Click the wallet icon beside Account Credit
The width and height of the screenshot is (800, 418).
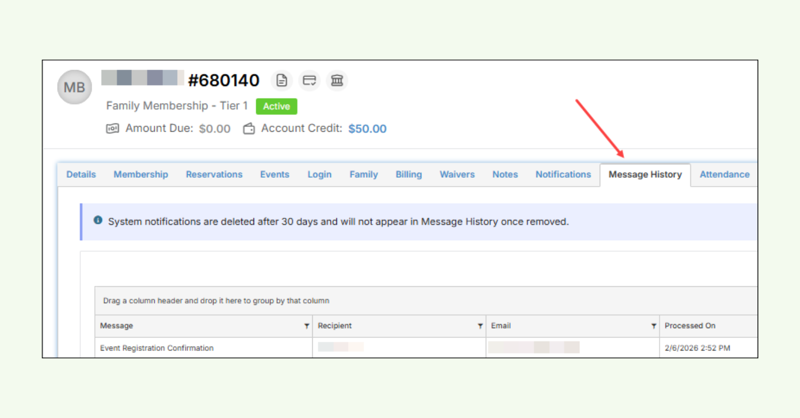pyautogui.click(x=249, y=128)
